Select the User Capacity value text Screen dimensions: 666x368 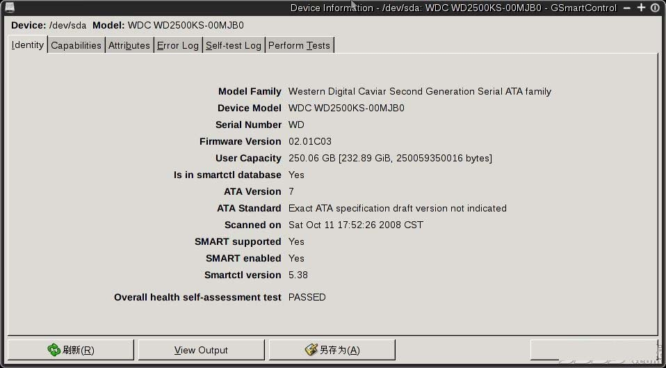[x=390, y=158]
